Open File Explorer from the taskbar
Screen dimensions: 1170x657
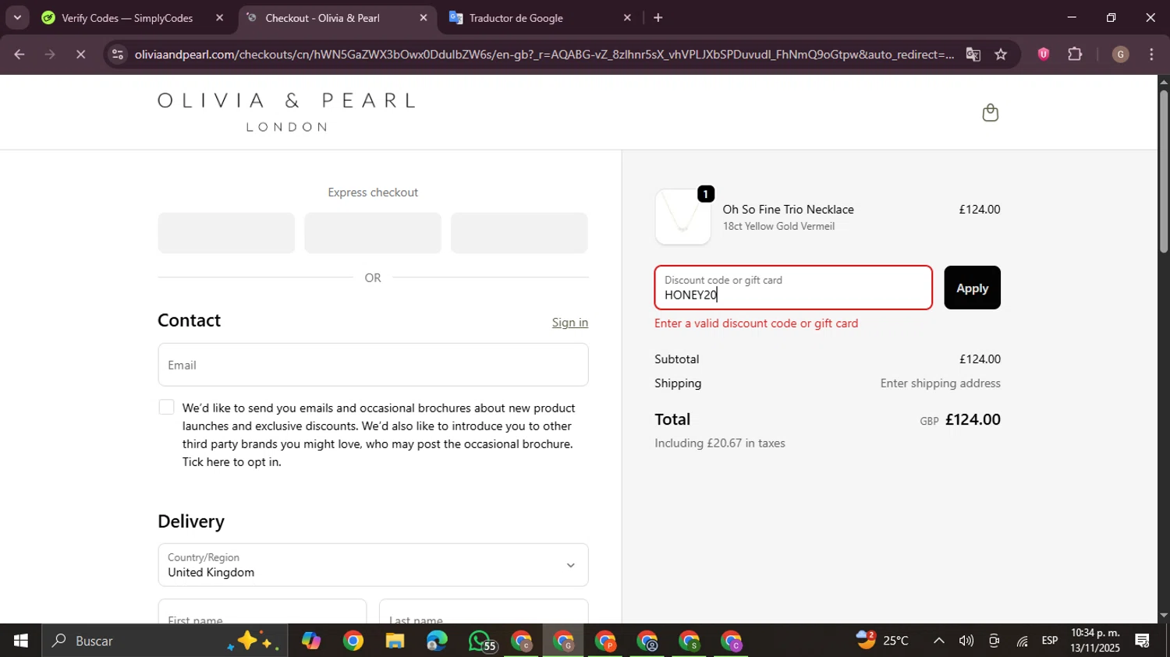(395, 641)
